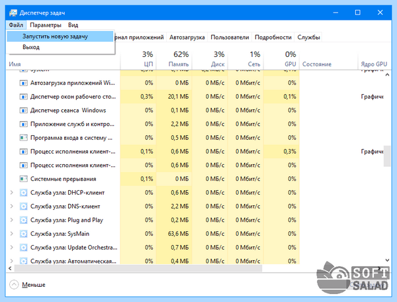Image resolution: width=397 pixels, height=302 pixels.
Task: Select Служба узла: DNS-клиент row text
Action: [x=65, y=206]
